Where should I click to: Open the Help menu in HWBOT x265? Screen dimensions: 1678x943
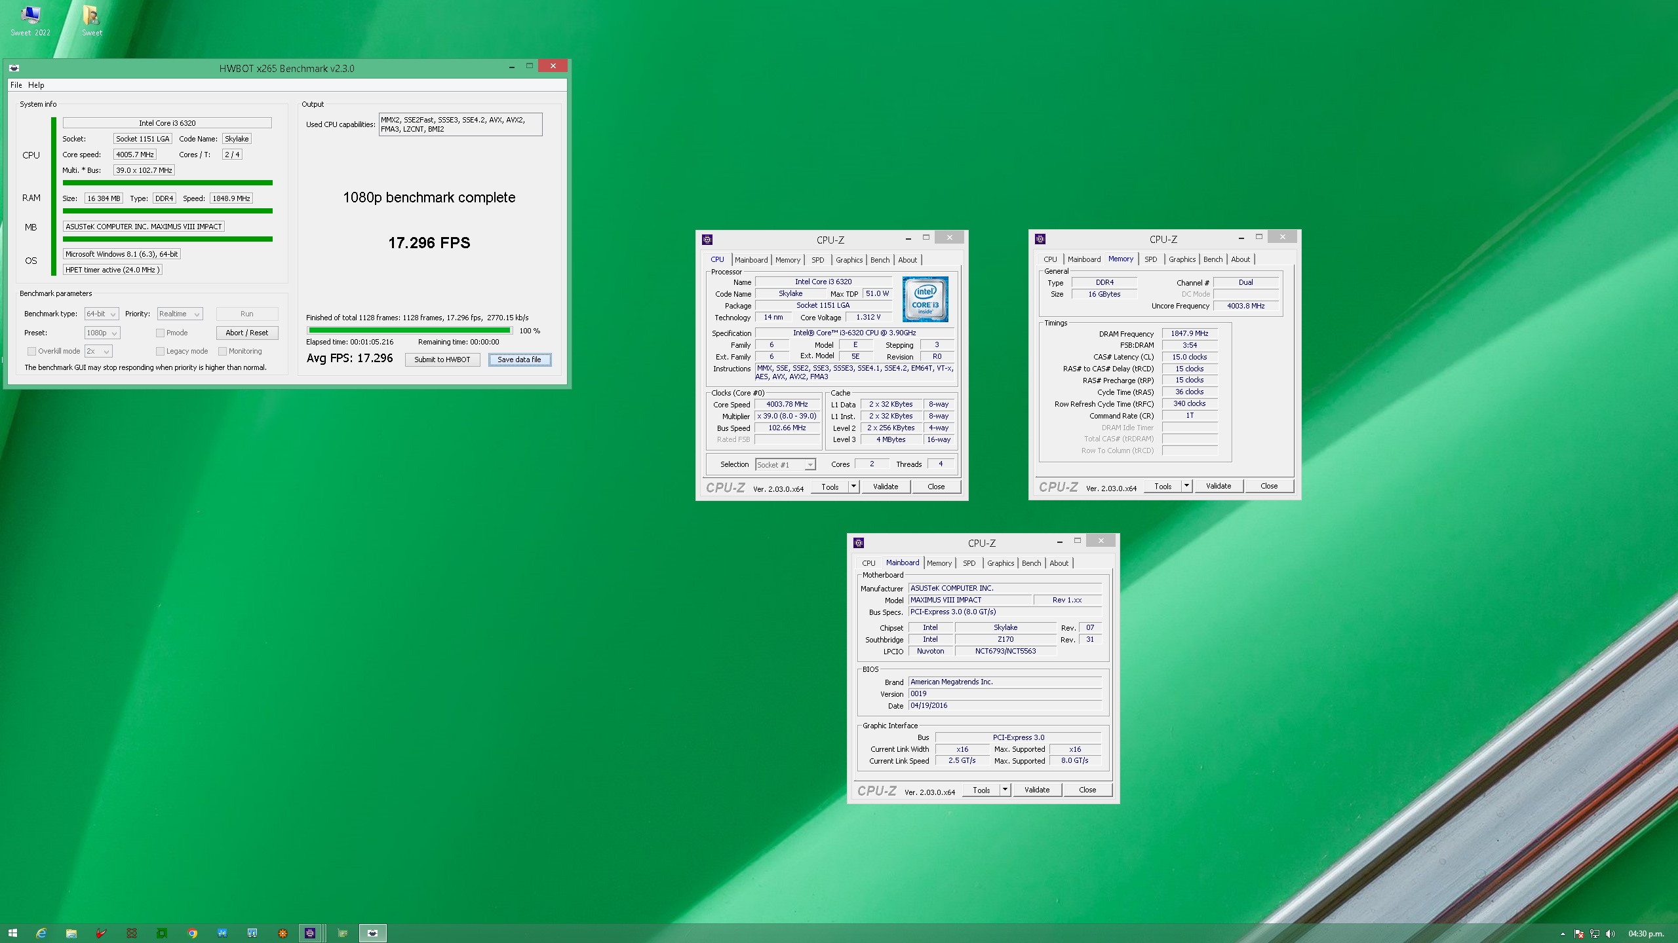(36, 85)
